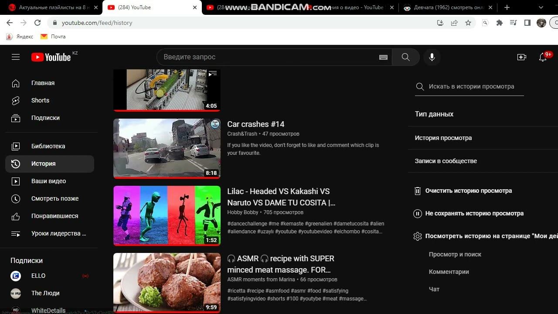This screenshot has width=558, height=314.
Task: Click the share page icon in address bar
Action: click(454, 23)
